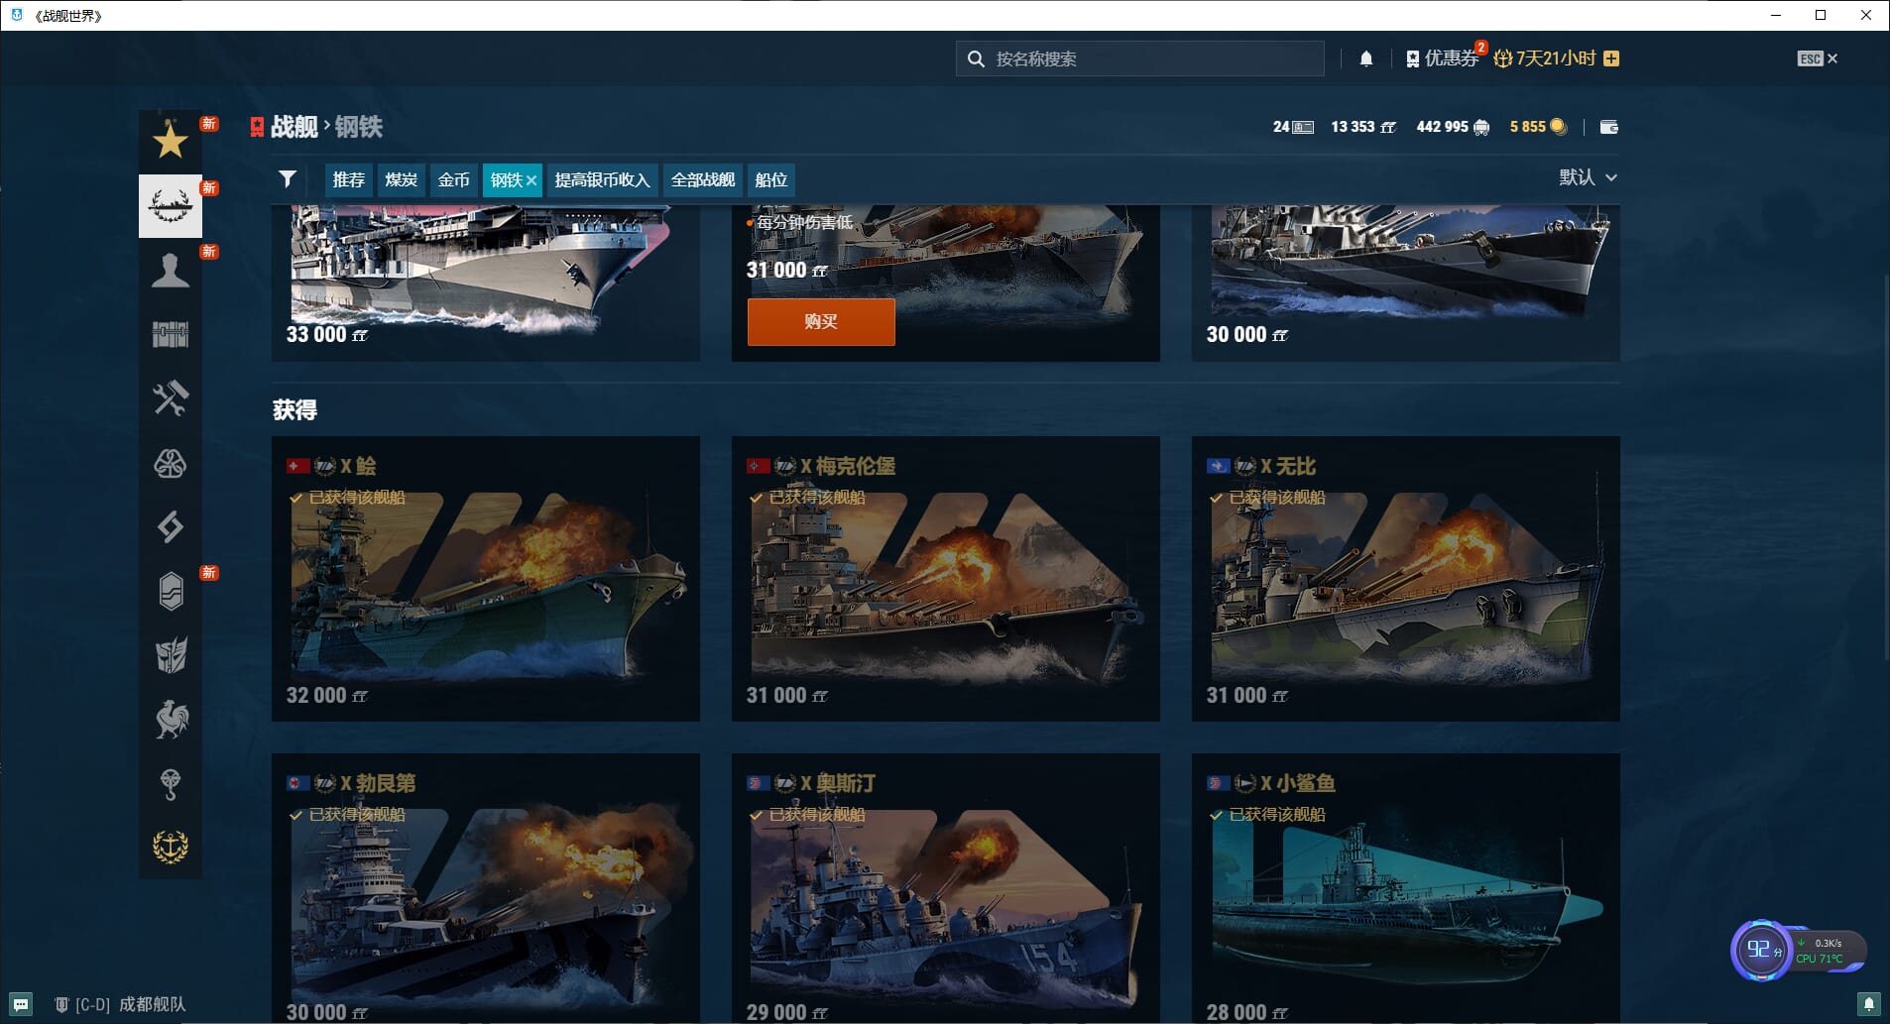Open notifications bell in top bar
Viewport: 1890px width, 1024px height.
(x=1365, y=58)
